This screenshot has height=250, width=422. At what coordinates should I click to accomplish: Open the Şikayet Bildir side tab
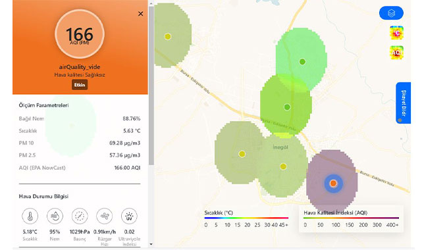tap(403, 103)
